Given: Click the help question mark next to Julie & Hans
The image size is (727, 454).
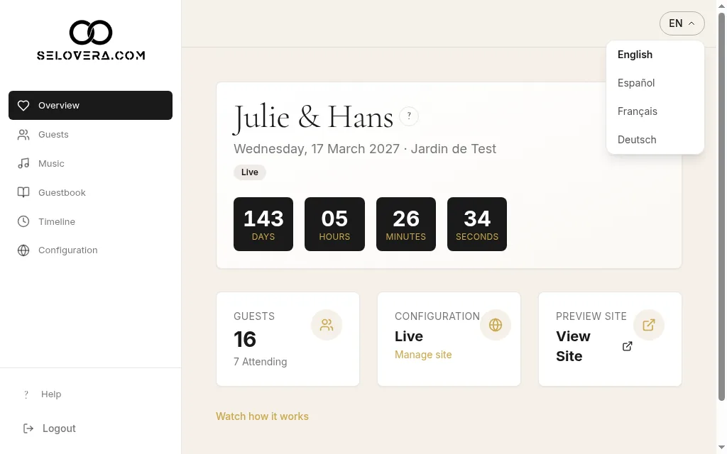Looking at the screenshot, I should [x=409, y=116].
